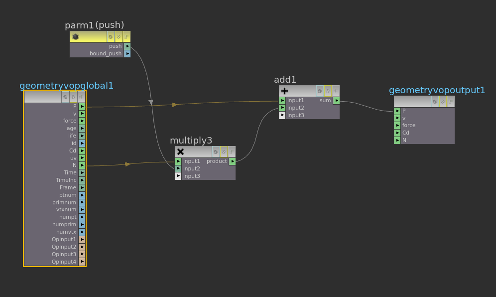Collapse geometryvopoutput1 using rightmost header icon
Screen dimensions: 496x297
[451, 101]
